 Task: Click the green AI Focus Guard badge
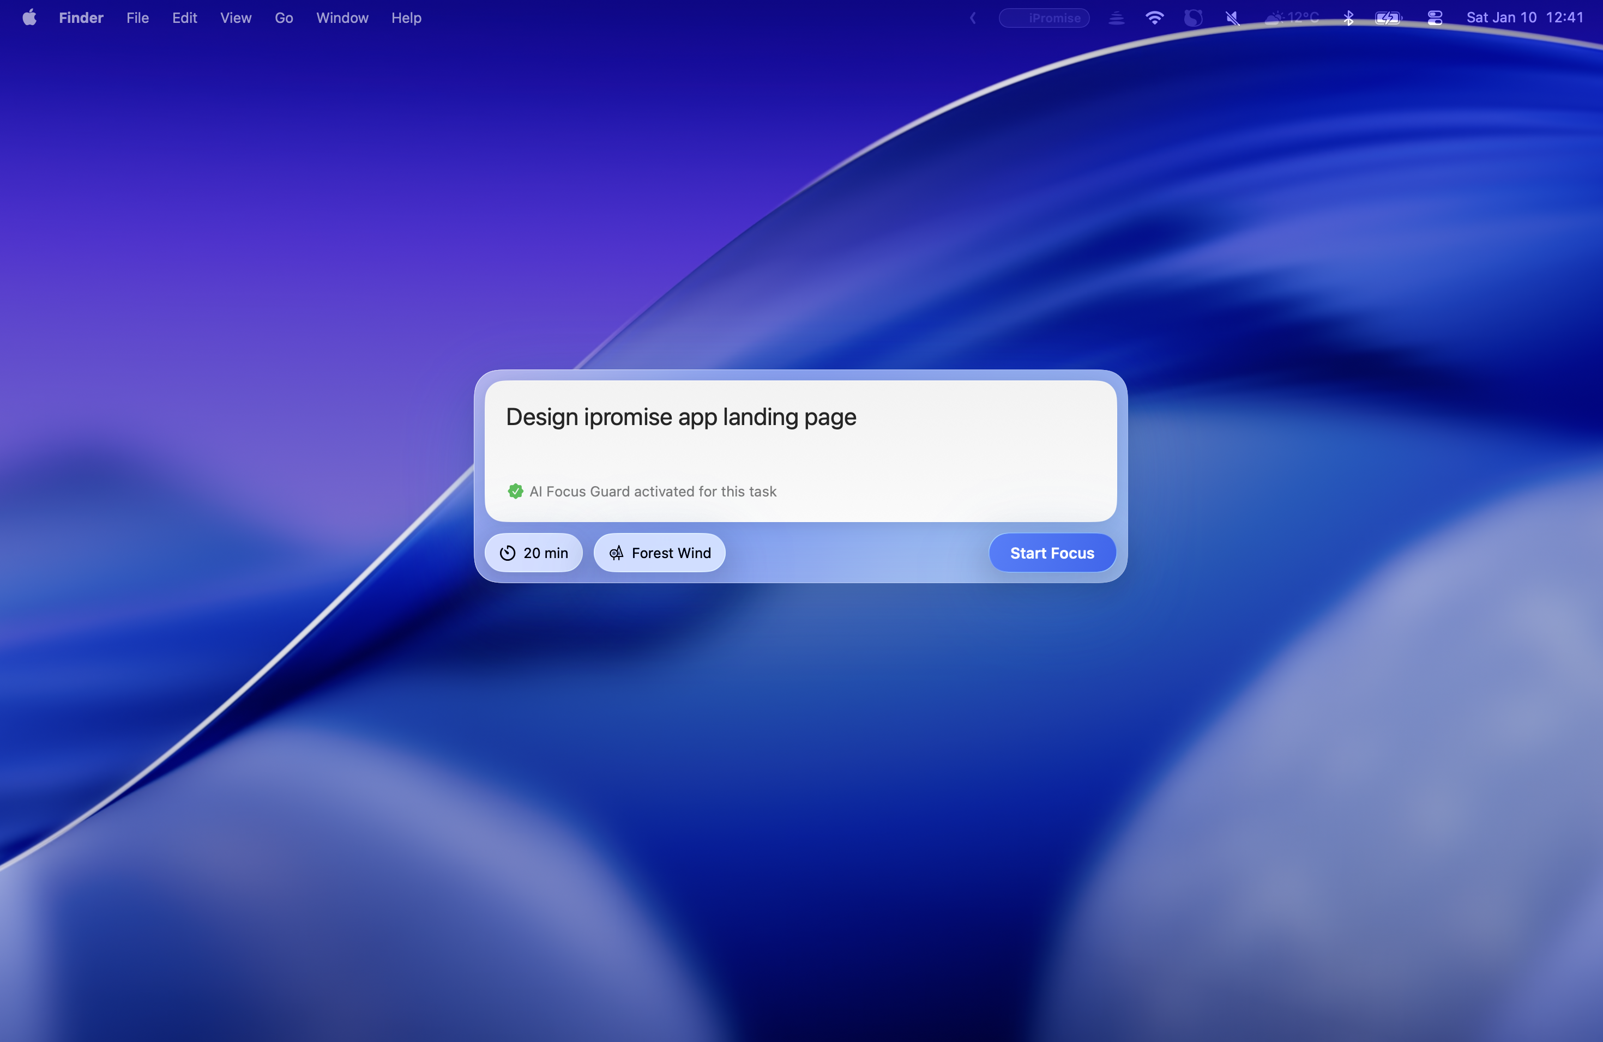[x=515, y=492]
